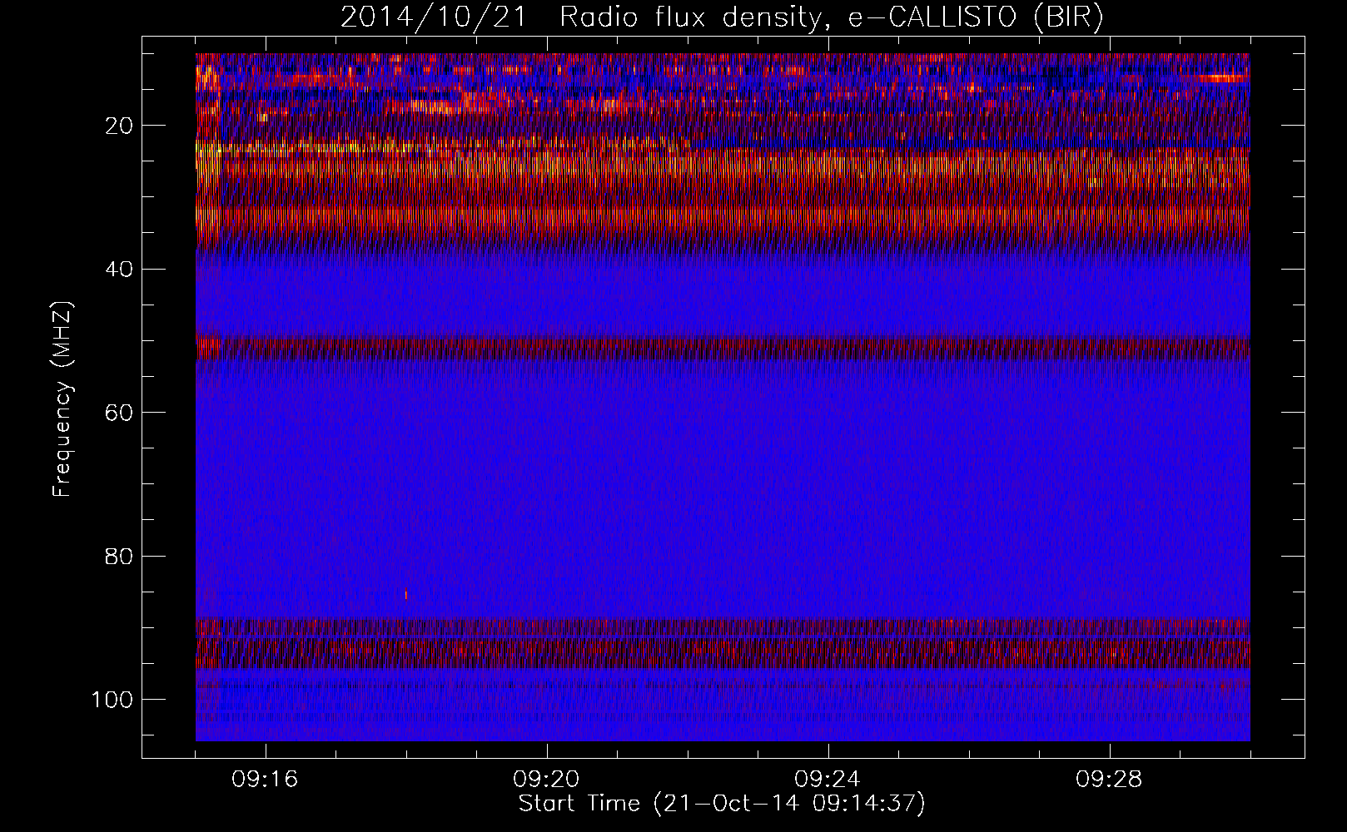This screenshot has width=1347, height=832.
Task: Click the 'Frequency (MHZ)' axis label
Action: pos(62,399)
